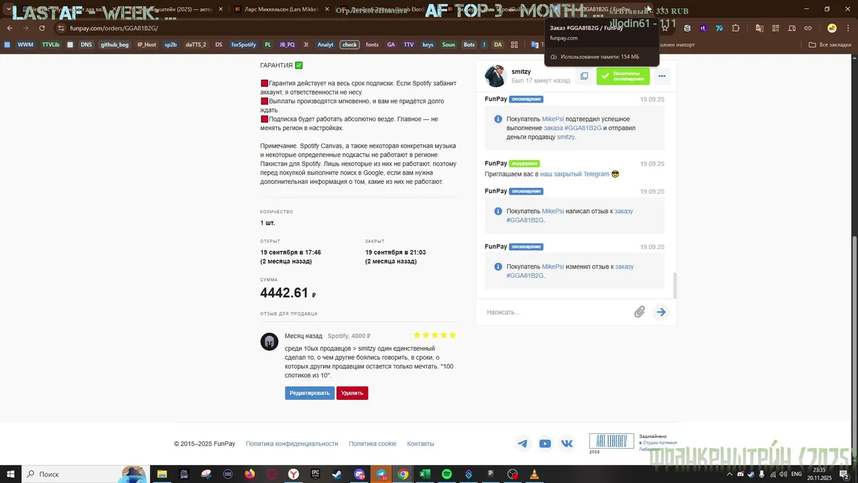Toggle the green notifications received button
This screenshot has height=483, width=858.
click(623, 76)
